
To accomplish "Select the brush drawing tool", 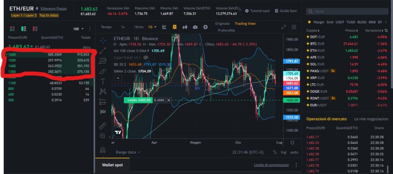I will 103,71.
